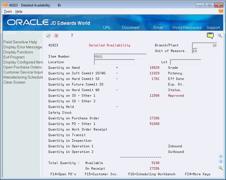Image resolution: width=226 pixels, height=180 pixels.
Task: Select Field Sensitive Help
Action: (x=20, y=42)
